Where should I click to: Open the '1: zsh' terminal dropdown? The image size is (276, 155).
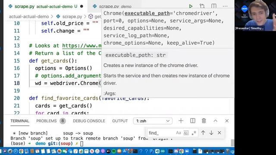(x=153, y=121)
